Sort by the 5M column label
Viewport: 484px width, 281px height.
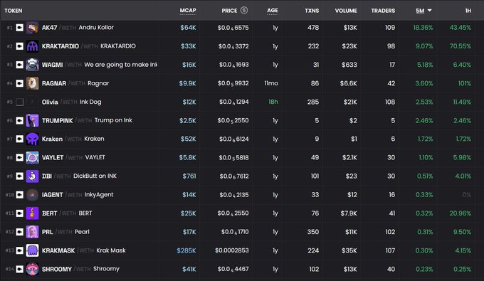[420, 11]
